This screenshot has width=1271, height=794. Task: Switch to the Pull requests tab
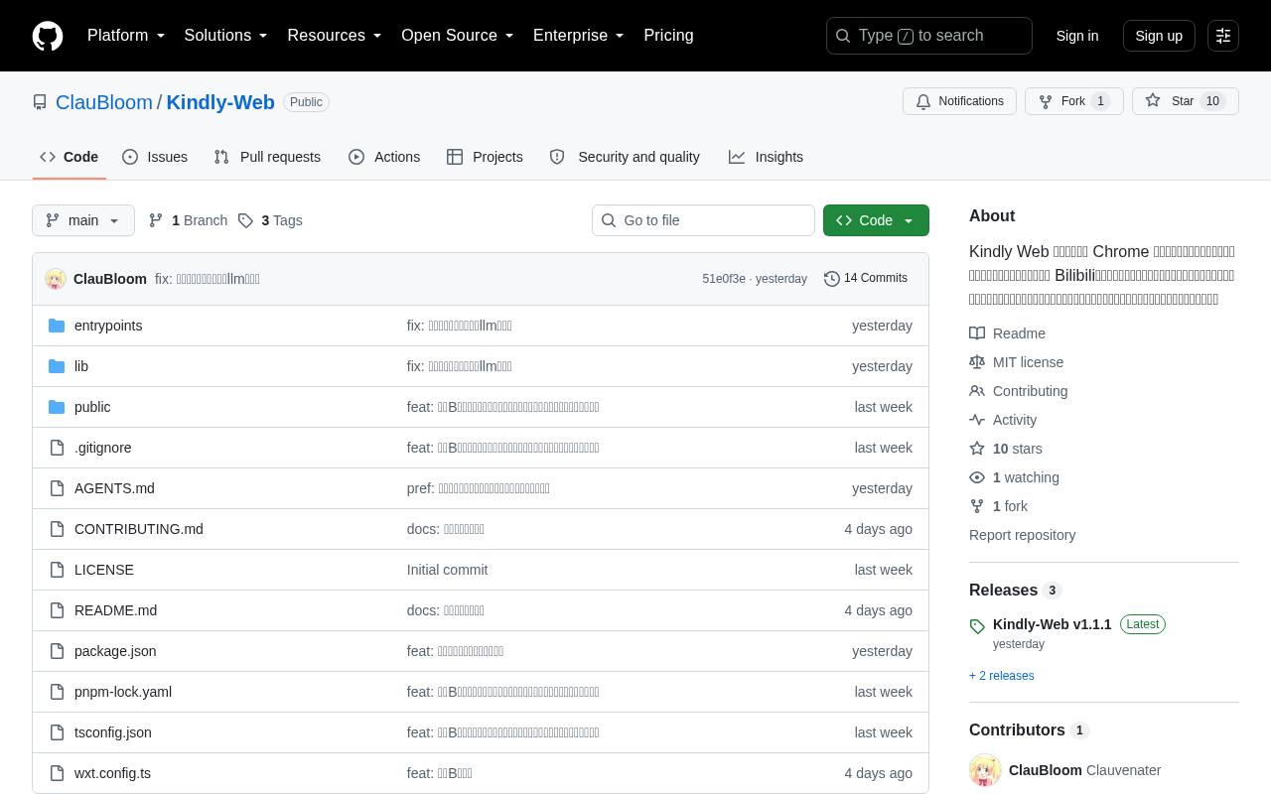pos(267,157)
